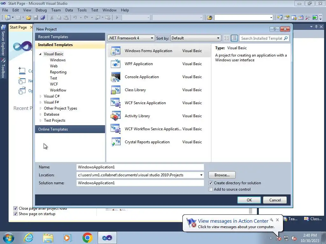Click the Crystal Reports application icon
326x244 pixels.
click(x=116, y=142)
